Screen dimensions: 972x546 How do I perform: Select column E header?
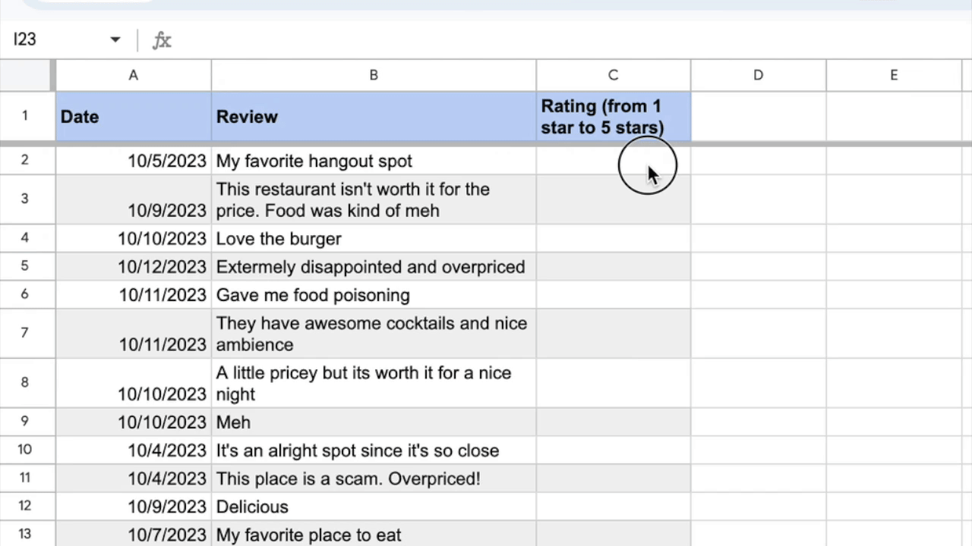[894, 75]
